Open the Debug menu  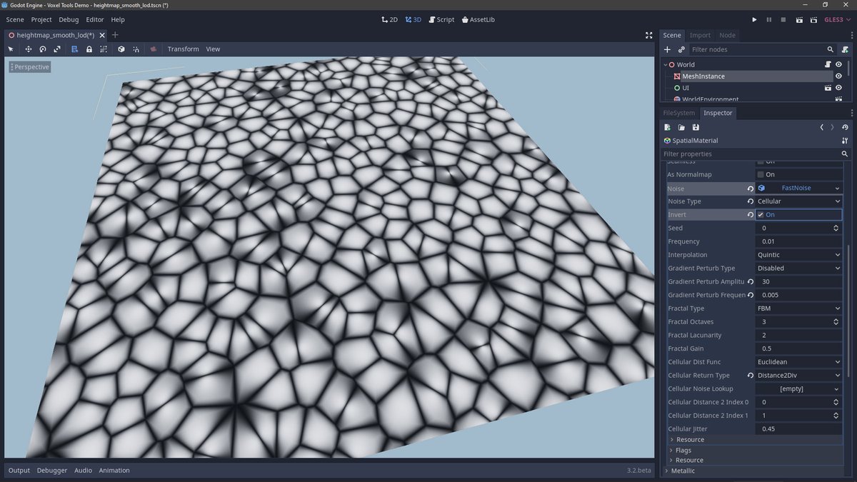[x=69, y=20]
